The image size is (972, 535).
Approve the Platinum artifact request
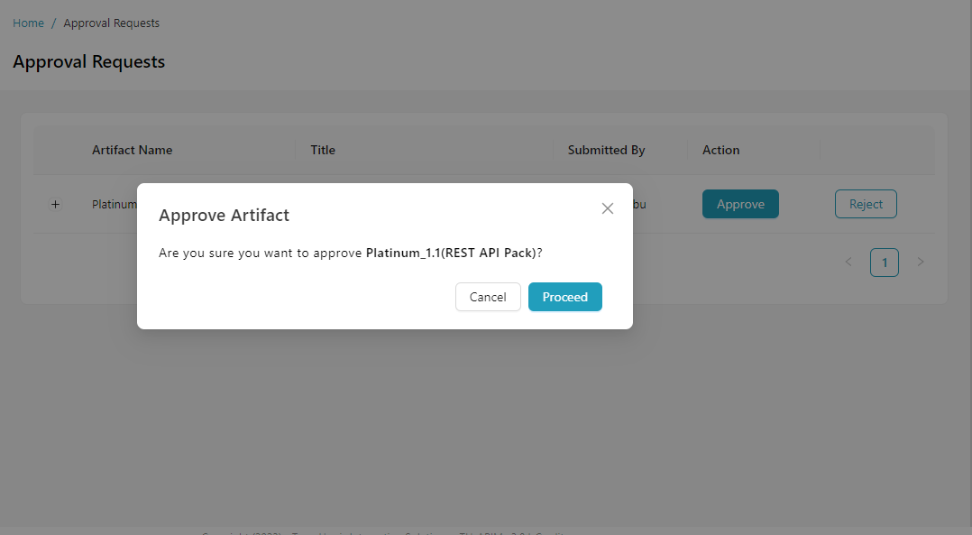tap(740, 204)
